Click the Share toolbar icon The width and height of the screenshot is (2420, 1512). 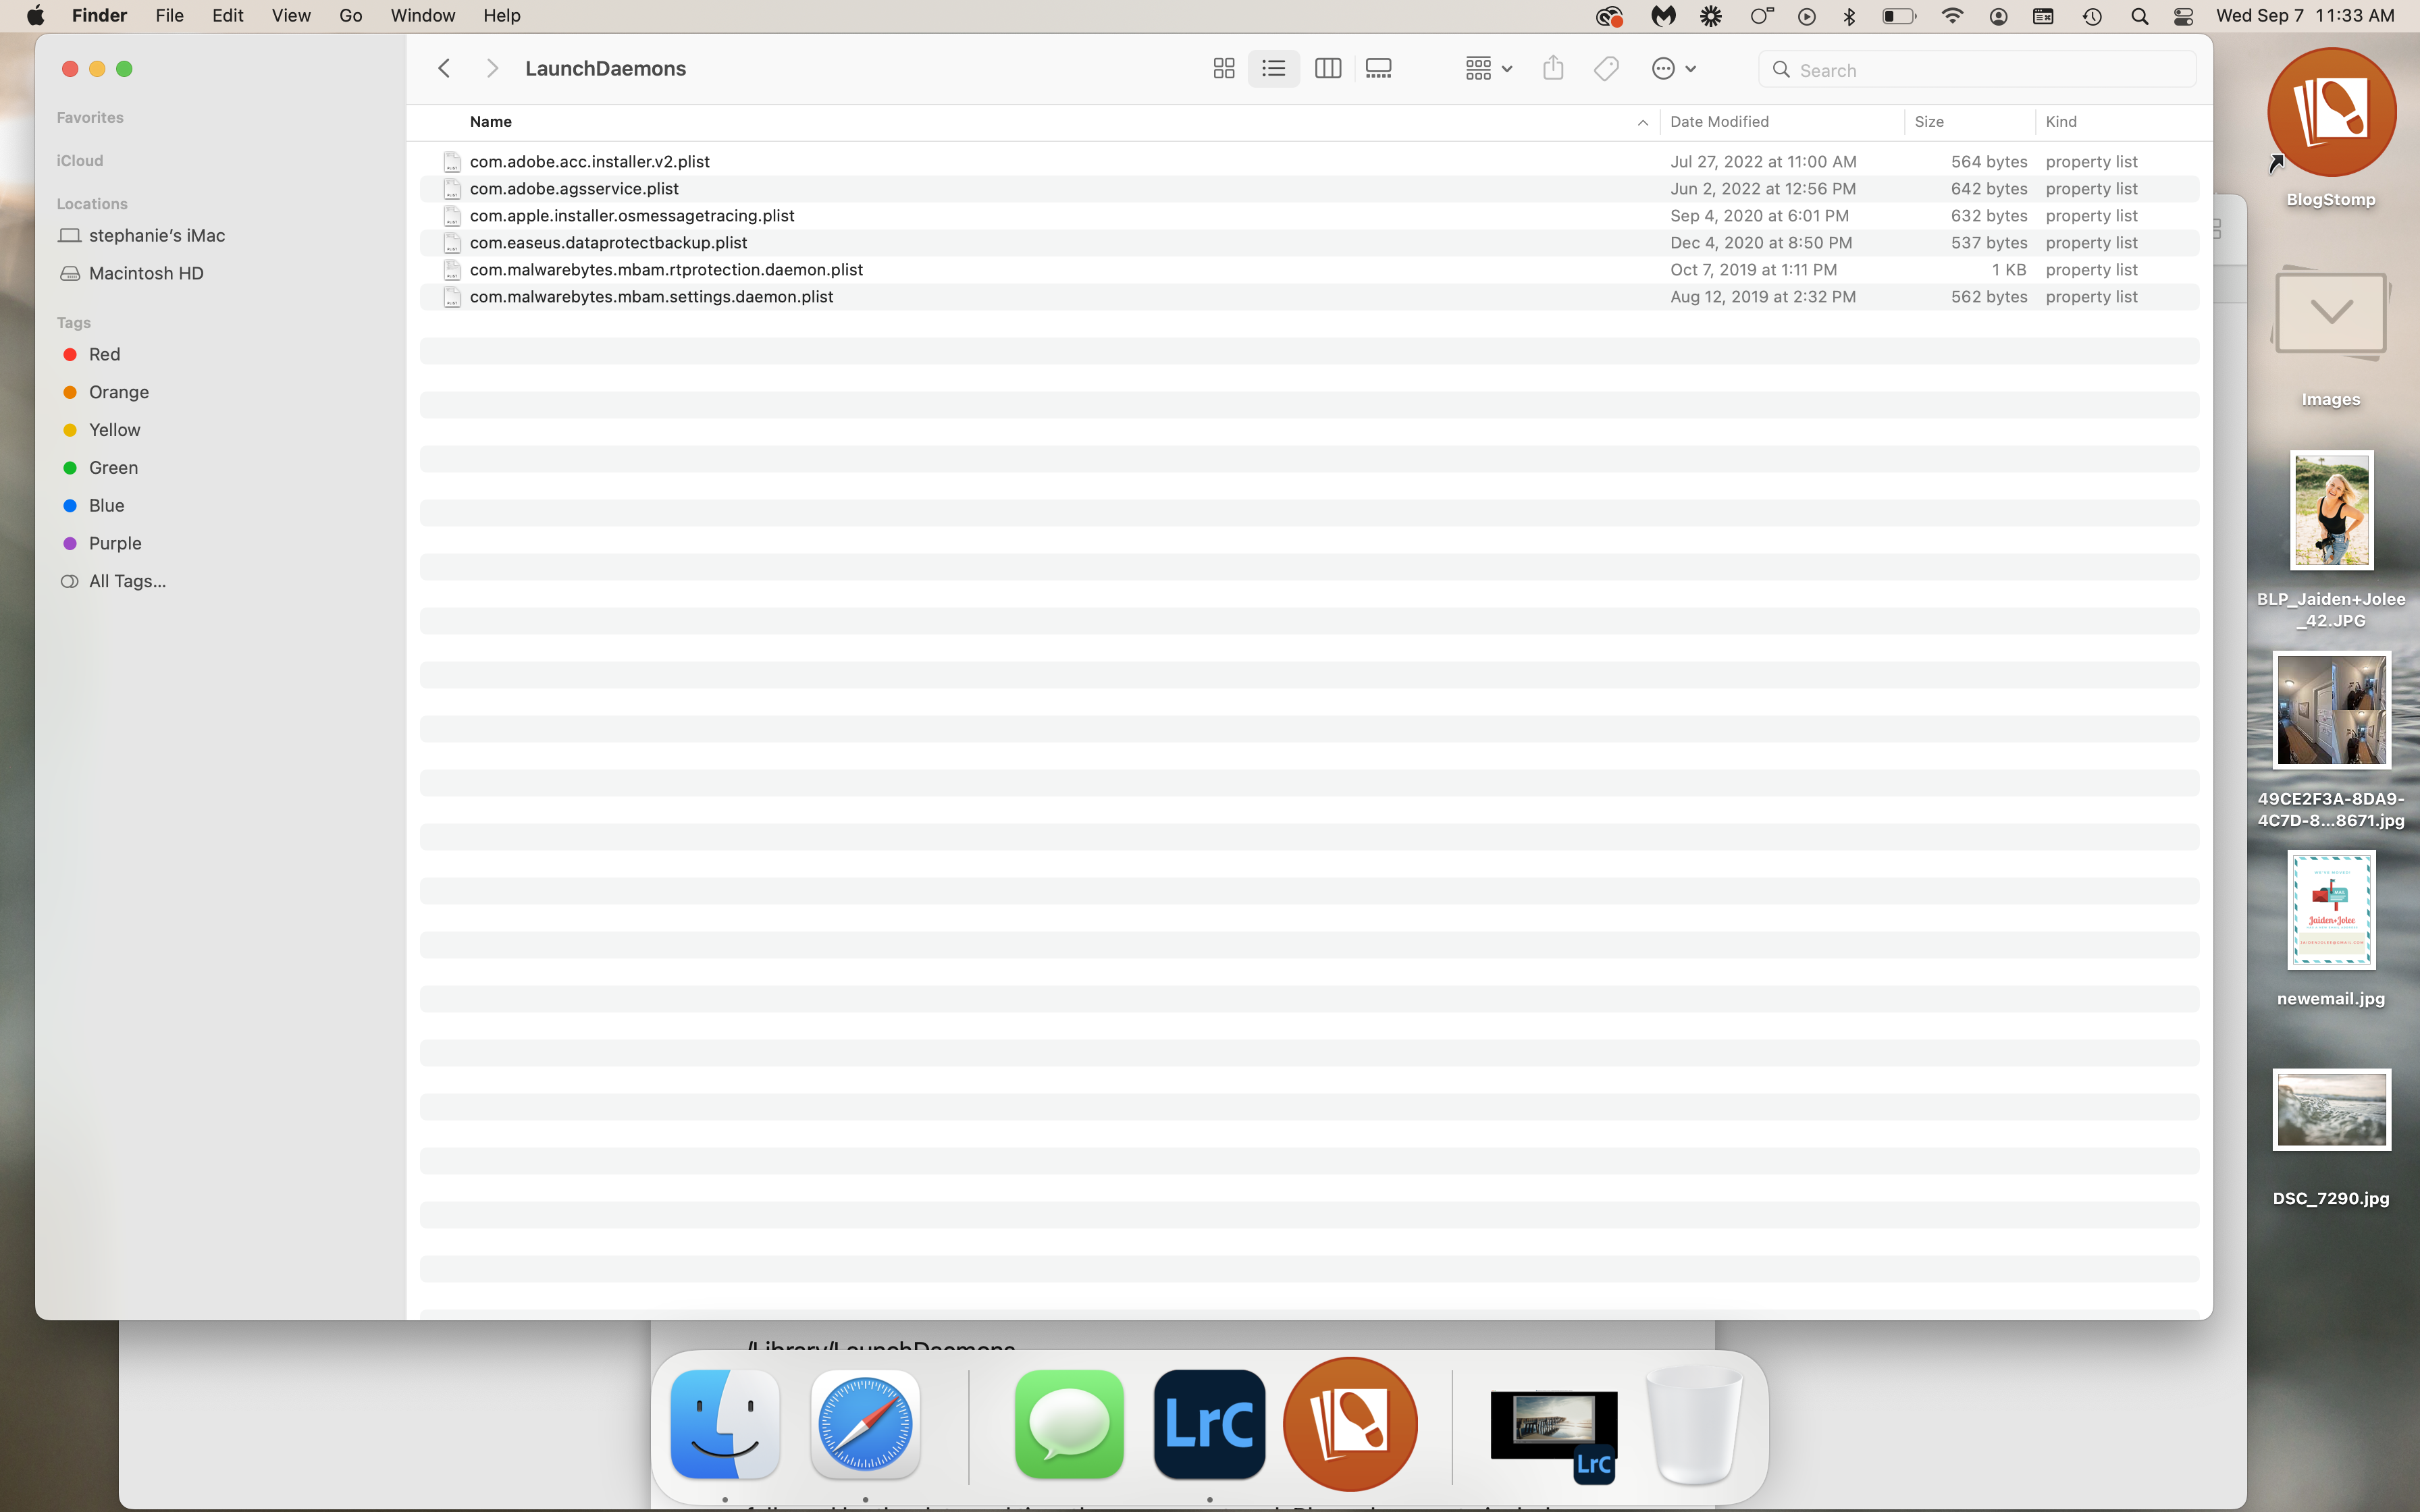1552,69
